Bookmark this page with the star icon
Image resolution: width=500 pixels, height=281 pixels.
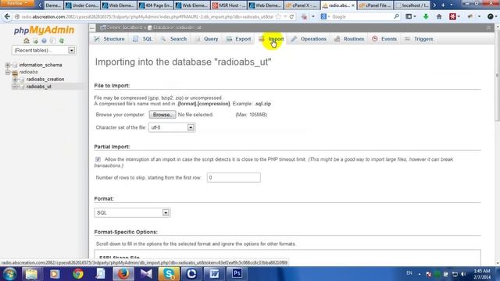click(x=278, y=16)
